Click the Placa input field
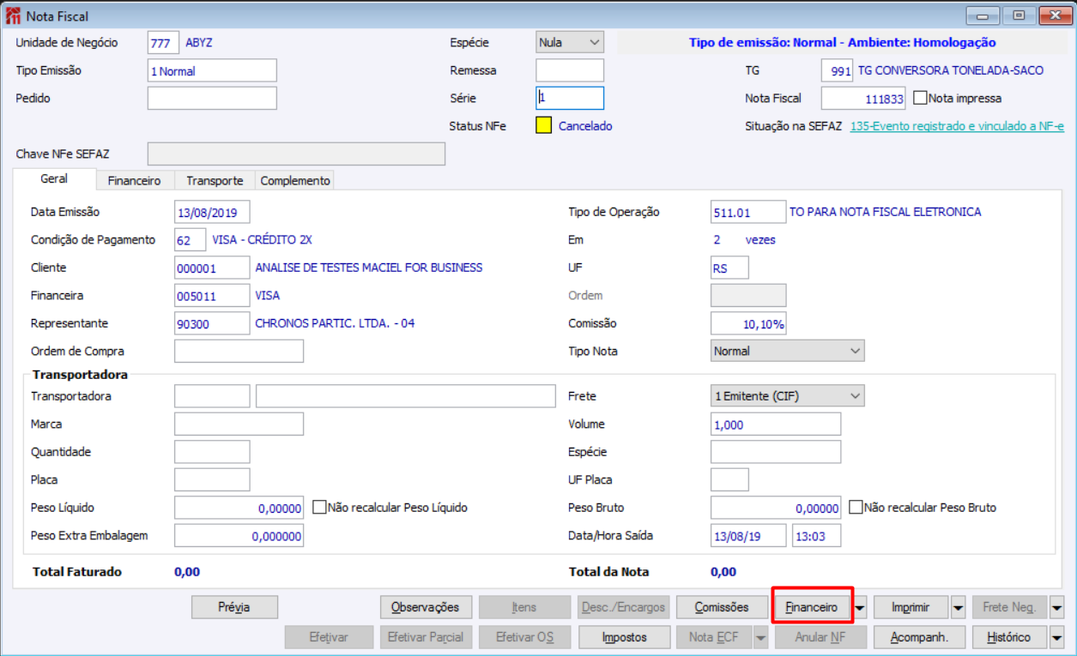 coord(212,479)
